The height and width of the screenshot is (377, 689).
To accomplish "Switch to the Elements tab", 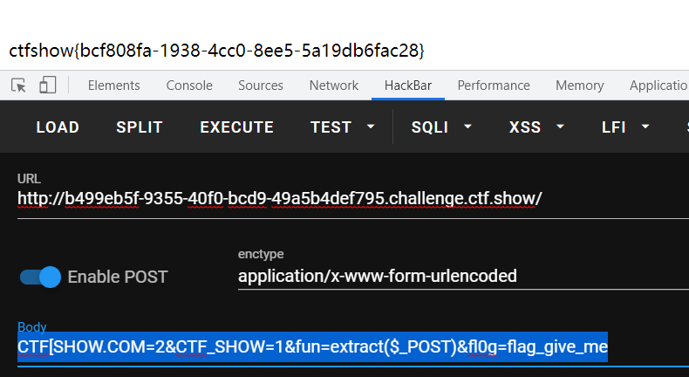I will tap(113, 86).
